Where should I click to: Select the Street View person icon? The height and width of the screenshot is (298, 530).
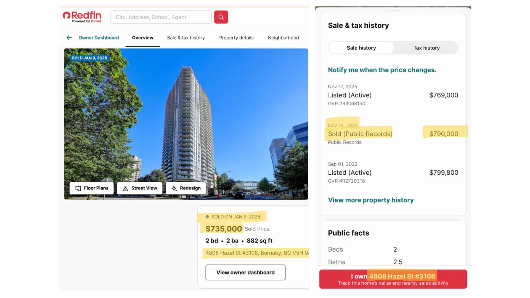tap(126, 188)
